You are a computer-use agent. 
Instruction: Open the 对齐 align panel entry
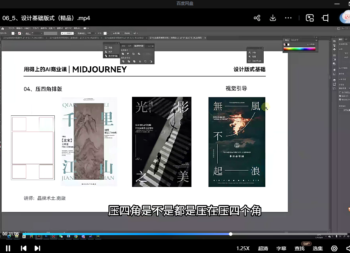109,52
